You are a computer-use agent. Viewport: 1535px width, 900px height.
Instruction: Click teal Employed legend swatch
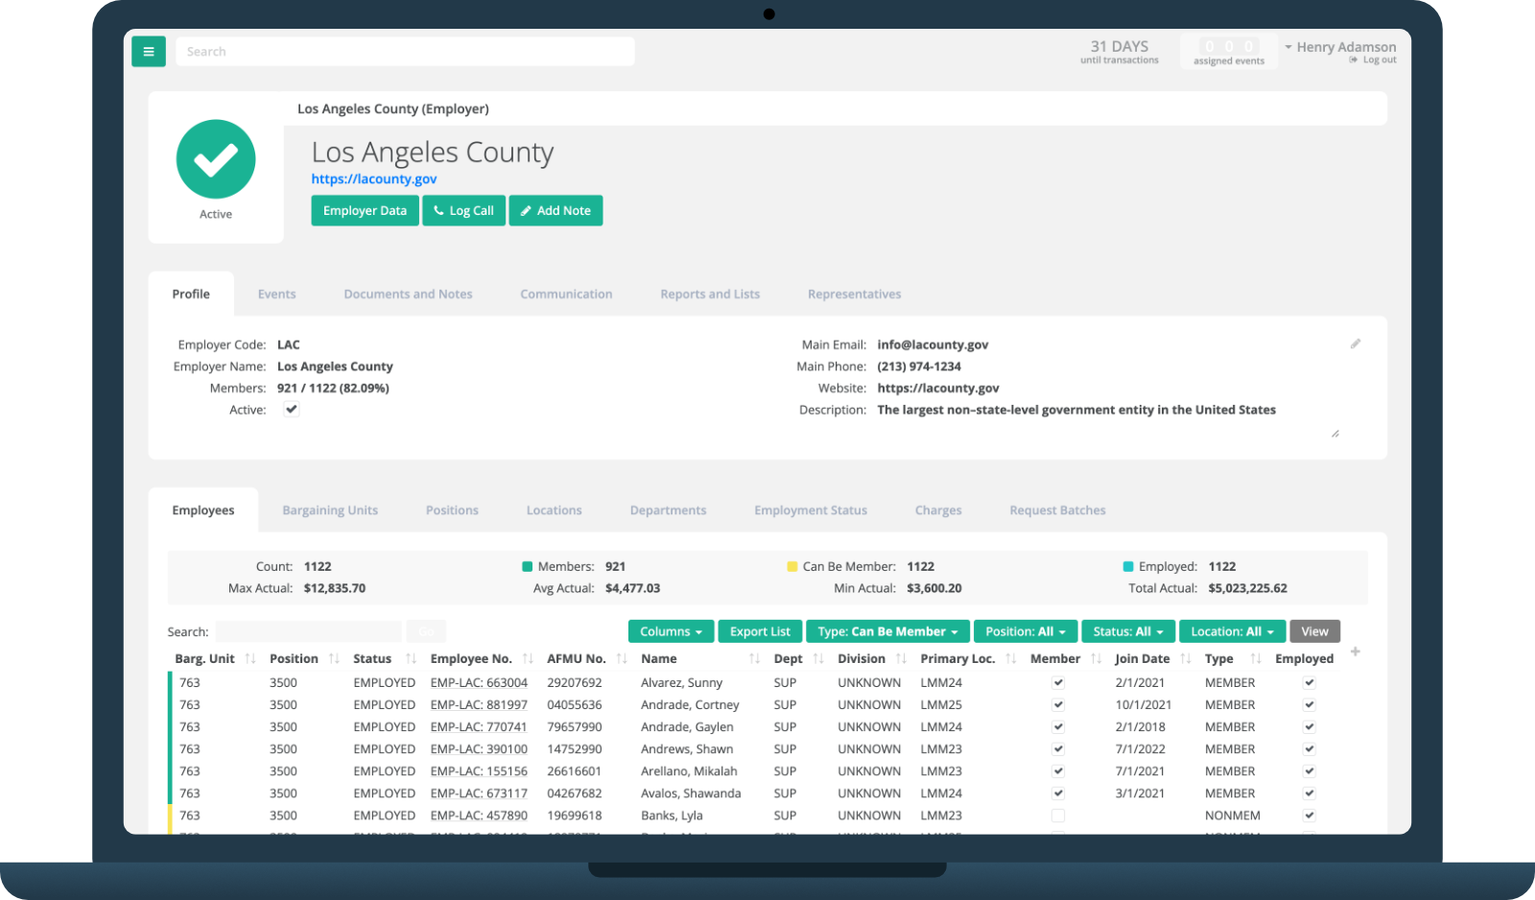tap(1128, 567)
